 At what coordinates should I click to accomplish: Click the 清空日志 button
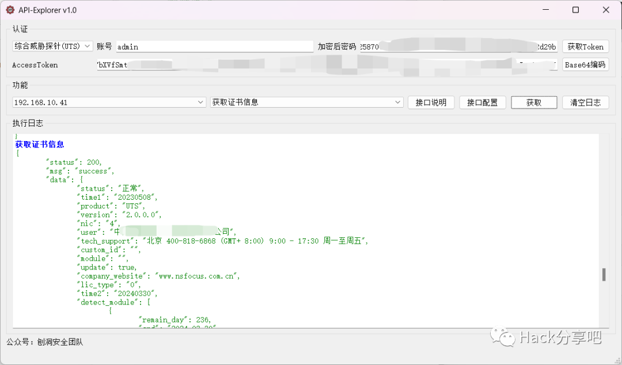pos(586,102)
